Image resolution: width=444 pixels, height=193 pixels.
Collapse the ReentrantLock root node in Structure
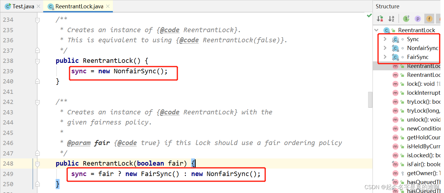click(377, 30)
